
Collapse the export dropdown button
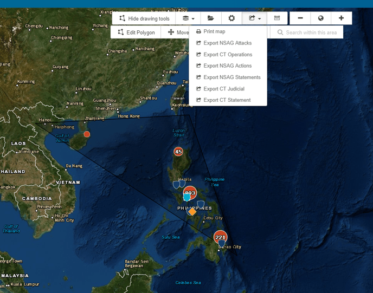tap(254, 18)
